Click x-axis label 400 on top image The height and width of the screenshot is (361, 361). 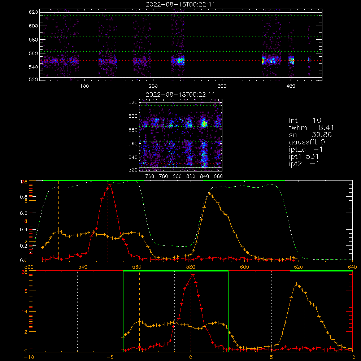pos(291,86)
